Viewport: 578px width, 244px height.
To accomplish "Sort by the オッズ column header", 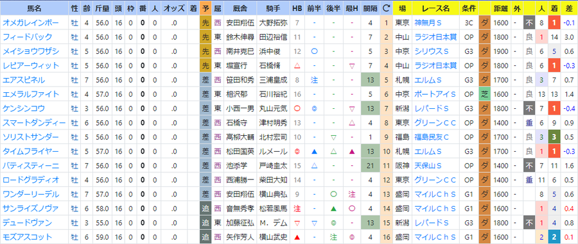I will pyautogui.click(x=174, y=8).
